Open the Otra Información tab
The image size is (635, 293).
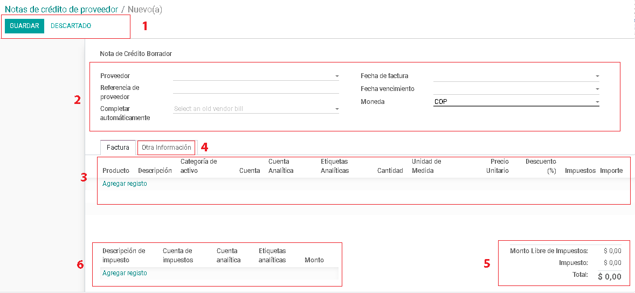click(167, 148)
